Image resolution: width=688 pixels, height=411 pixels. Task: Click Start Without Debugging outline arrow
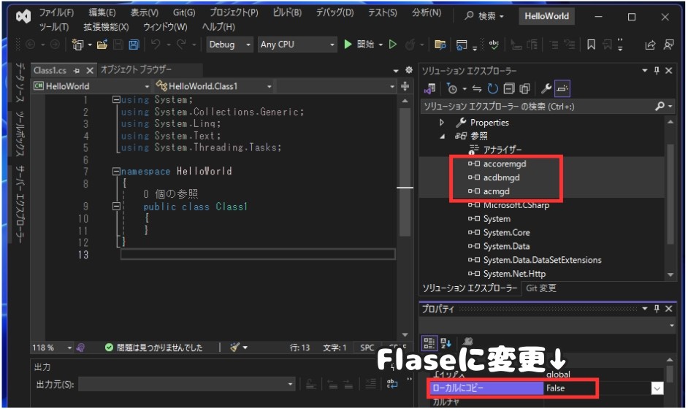(x=393, y=45)
